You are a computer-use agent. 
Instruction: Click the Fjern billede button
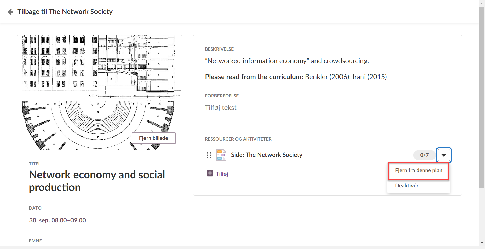point(153,138)
